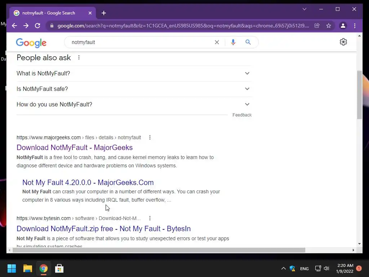Open a new browser tab

point(104,13)
